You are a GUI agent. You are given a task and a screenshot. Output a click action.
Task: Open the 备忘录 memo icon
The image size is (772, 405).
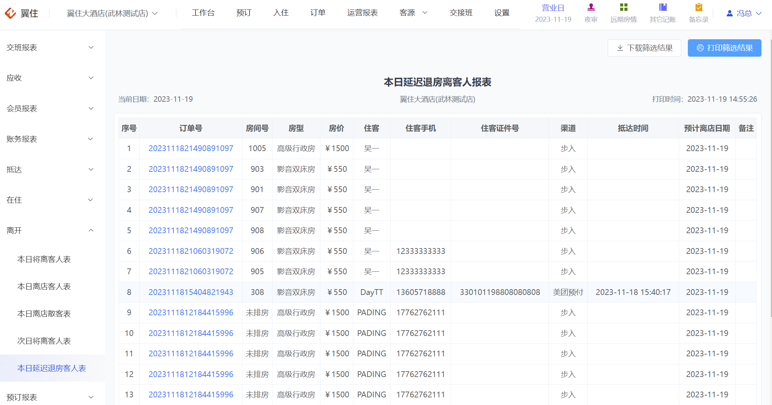pyautogui.click(x=699, y=7)
